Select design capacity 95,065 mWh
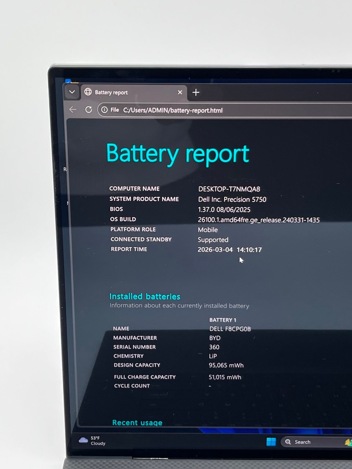Screen dimensions: 352x469 [x=226, y=365]
